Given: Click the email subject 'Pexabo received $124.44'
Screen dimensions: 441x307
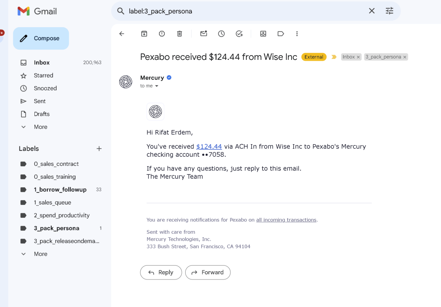Looking at the screenshot, I should click(218, 57).
